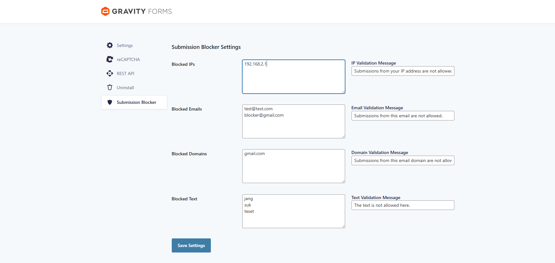Click the Blocked Domains label
This screenshot has width=555, height=263.
(x=189, y=154)
